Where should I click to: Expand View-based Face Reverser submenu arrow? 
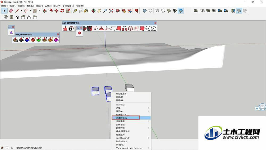149,148
